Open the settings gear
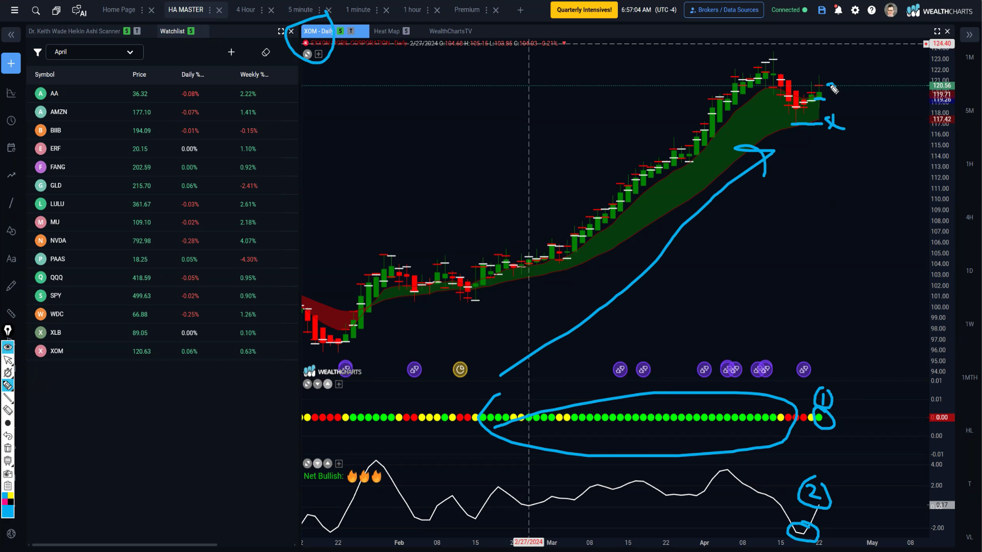This screenshot has width=982, height=552. tap(855, 10)
